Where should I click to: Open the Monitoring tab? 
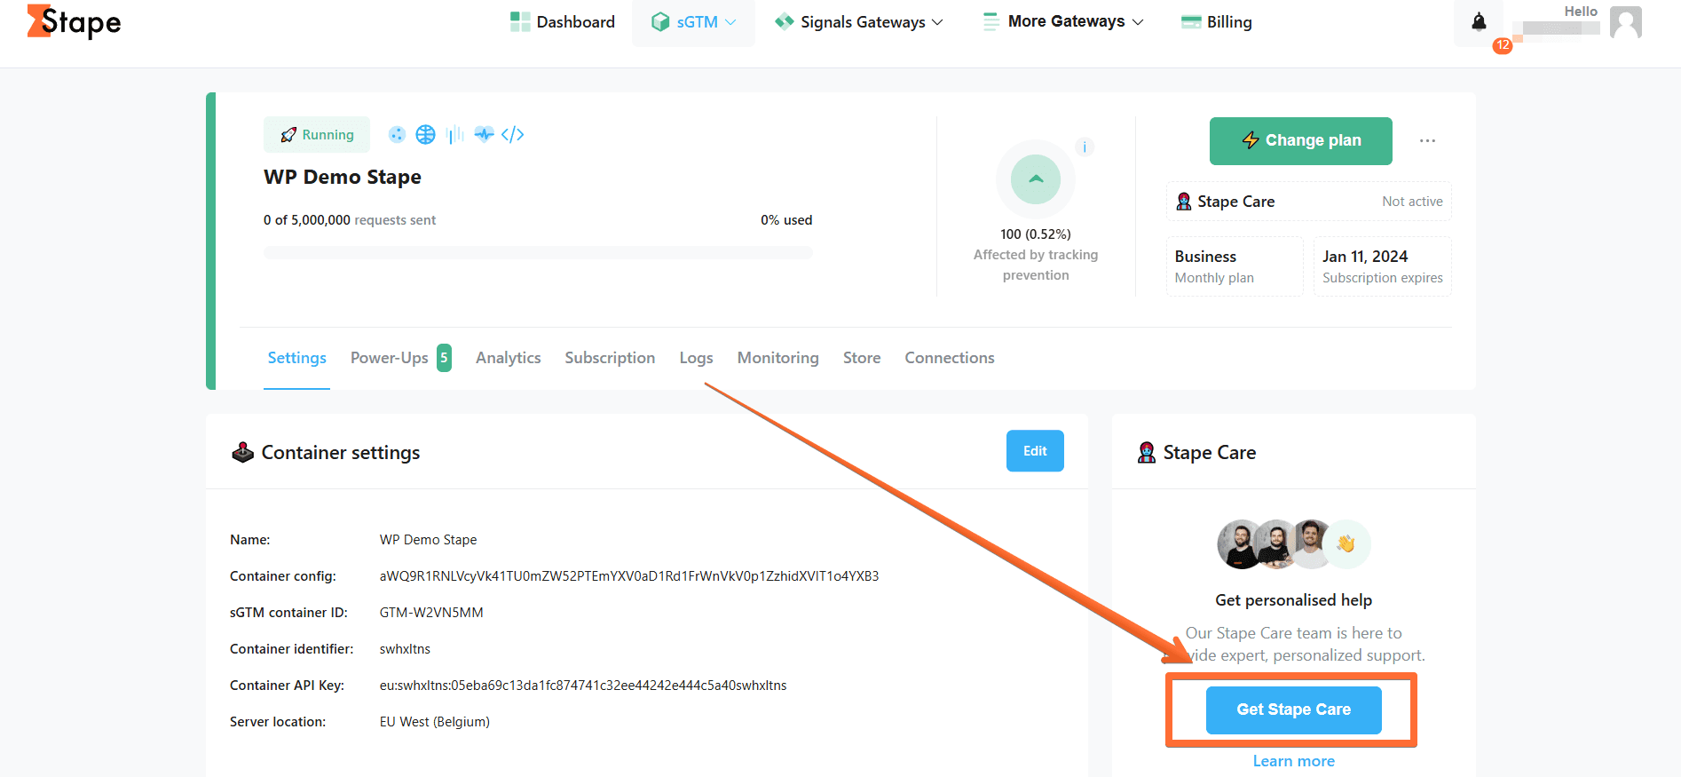tap(777, 358)
